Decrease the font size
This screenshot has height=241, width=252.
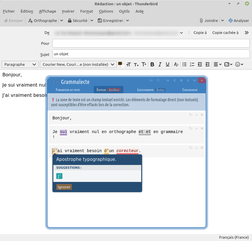pos(136,65)
